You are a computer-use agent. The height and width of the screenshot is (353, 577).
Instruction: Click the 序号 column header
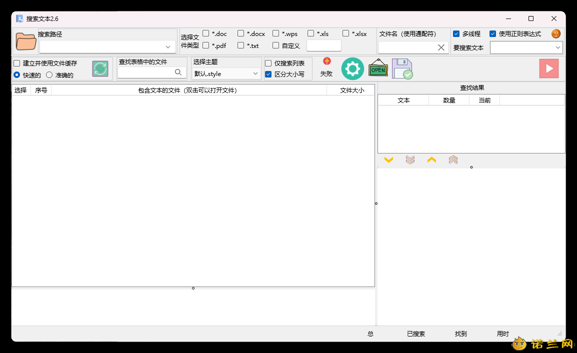click(41, 90)
